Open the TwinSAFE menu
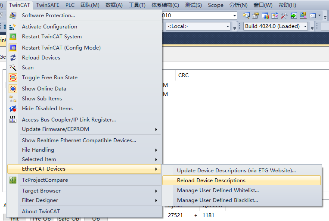This screenshot has height=221, width=329. (48, 5)
